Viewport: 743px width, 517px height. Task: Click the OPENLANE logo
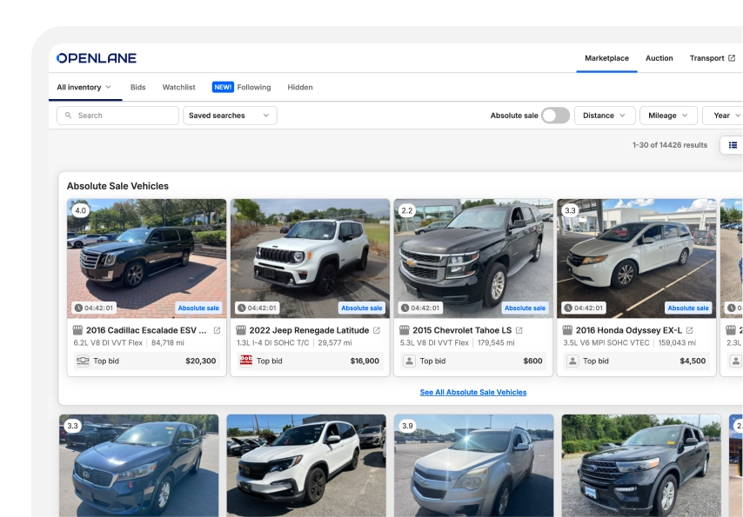click(x=97, y=58)
